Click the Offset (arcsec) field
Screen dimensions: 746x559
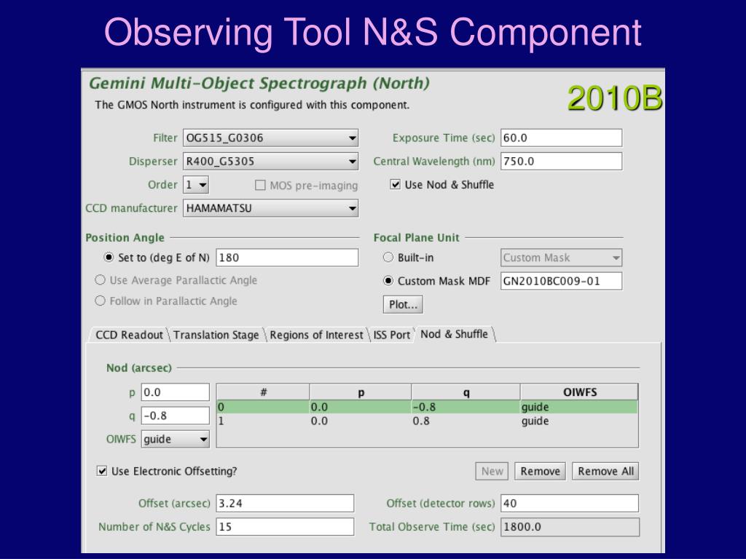[x=285, y=504]
